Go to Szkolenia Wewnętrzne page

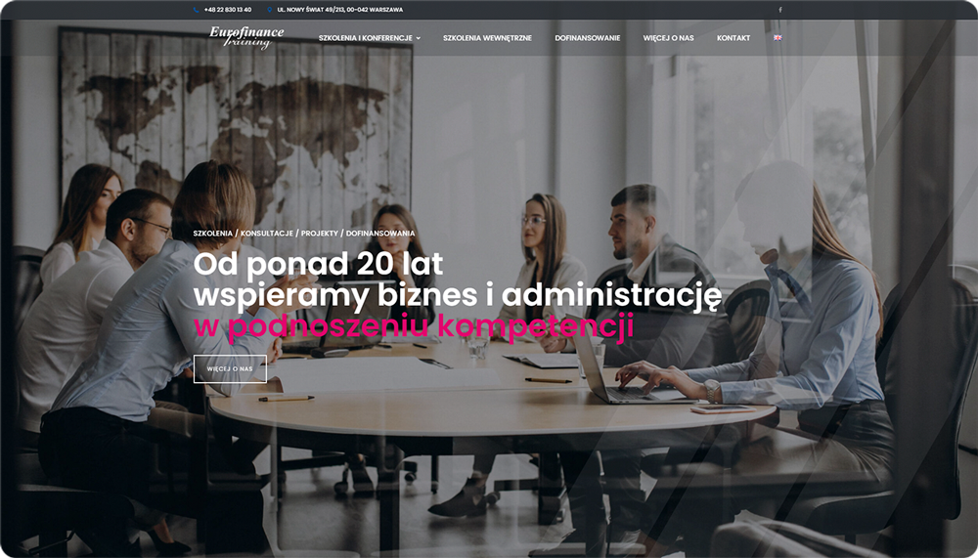coord(487,38)
